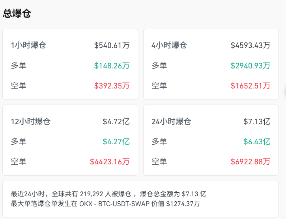Click the 24-hour short value $6922.88万
The image size is (286, 219).
tap(250, 161)
